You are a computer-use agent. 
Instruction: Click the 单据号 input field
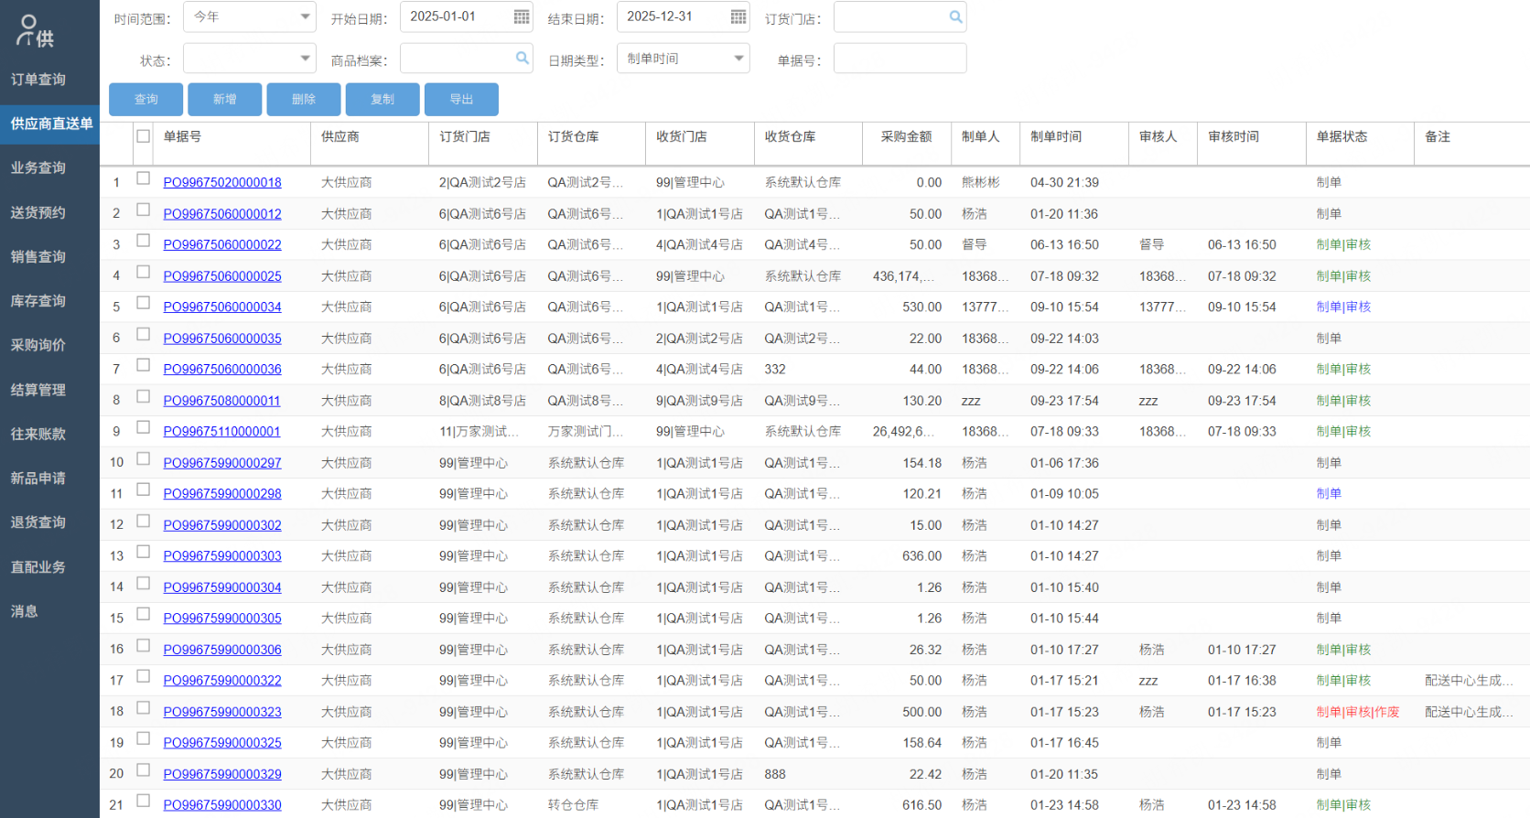pyautogui.click(x=900, y=59)
